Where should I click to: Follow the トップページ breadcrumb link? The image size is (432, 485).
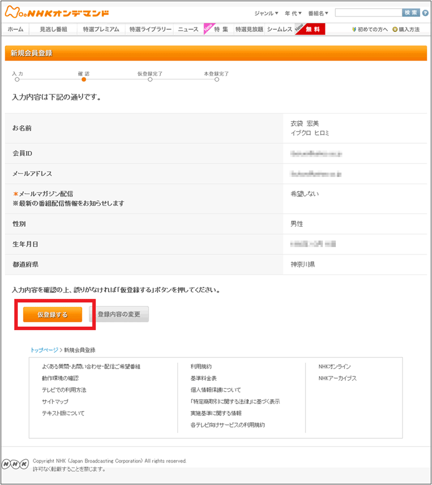pyautogui.click(x=44, y=350)
